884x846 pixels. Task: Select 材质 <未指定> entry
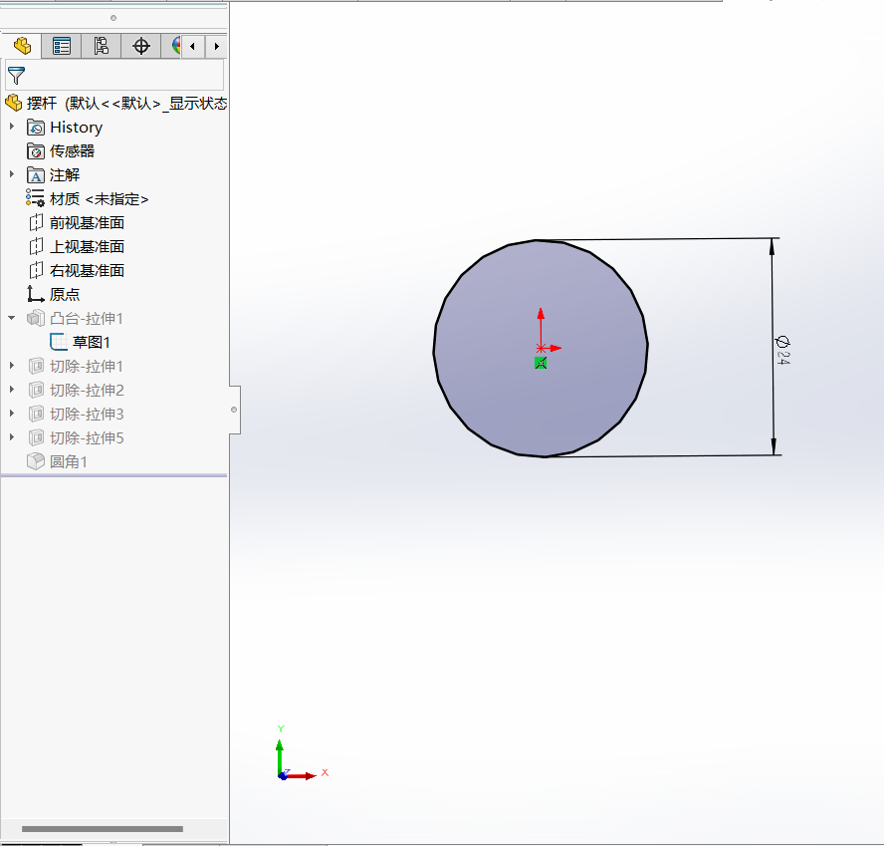[x=100, y=199]
